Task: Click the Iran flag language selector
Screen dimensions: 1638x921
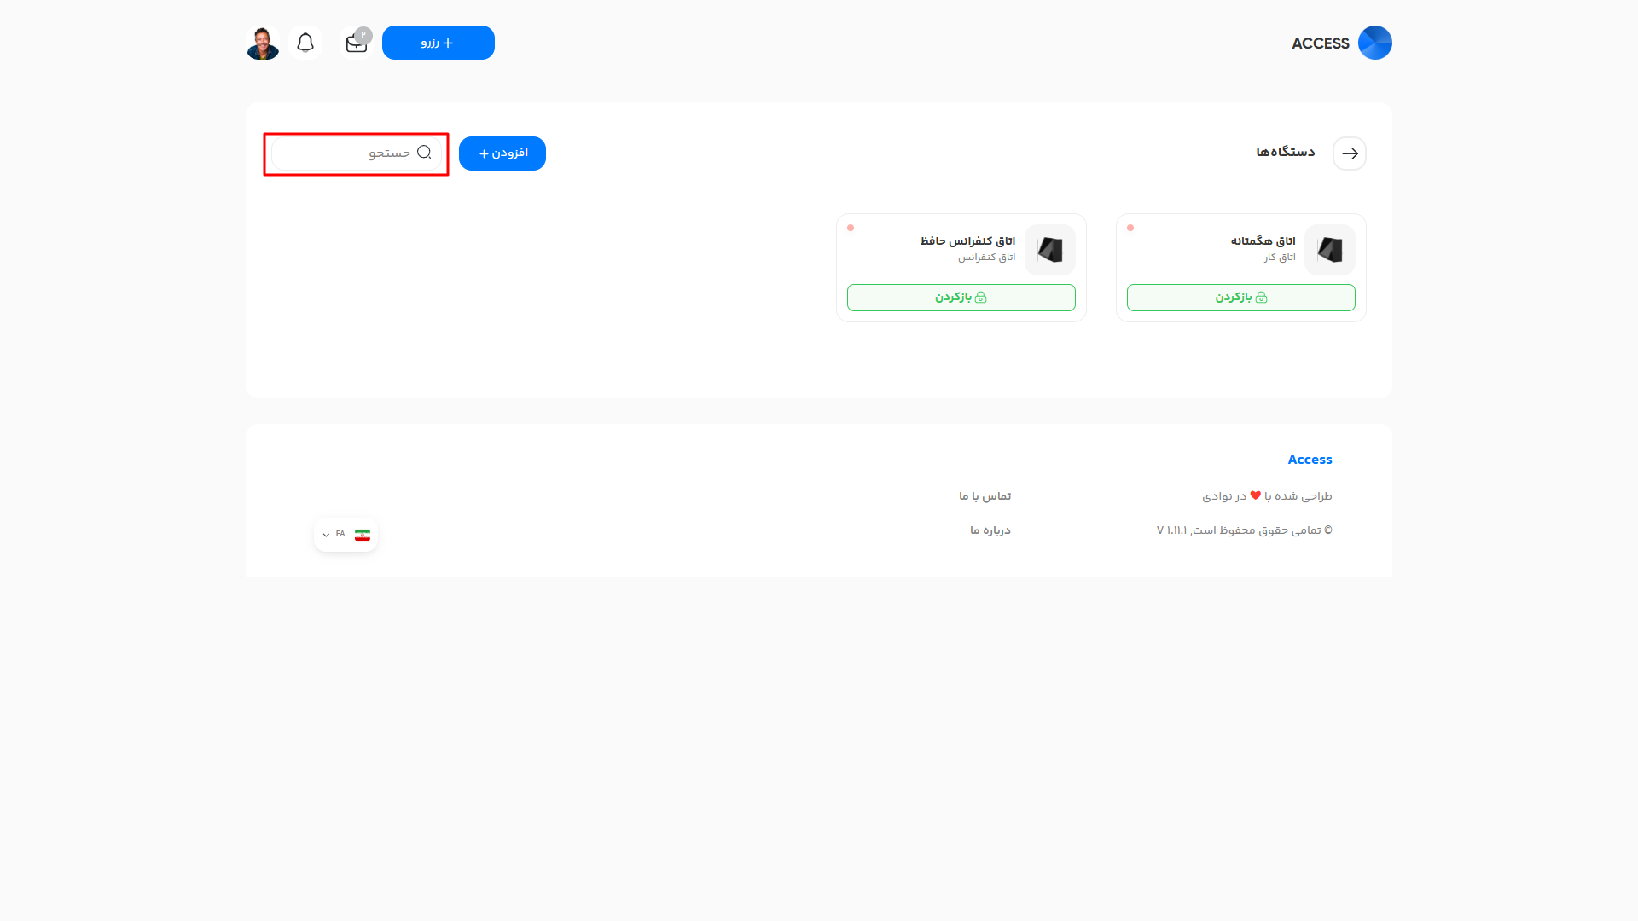Action: coord(363,535)
